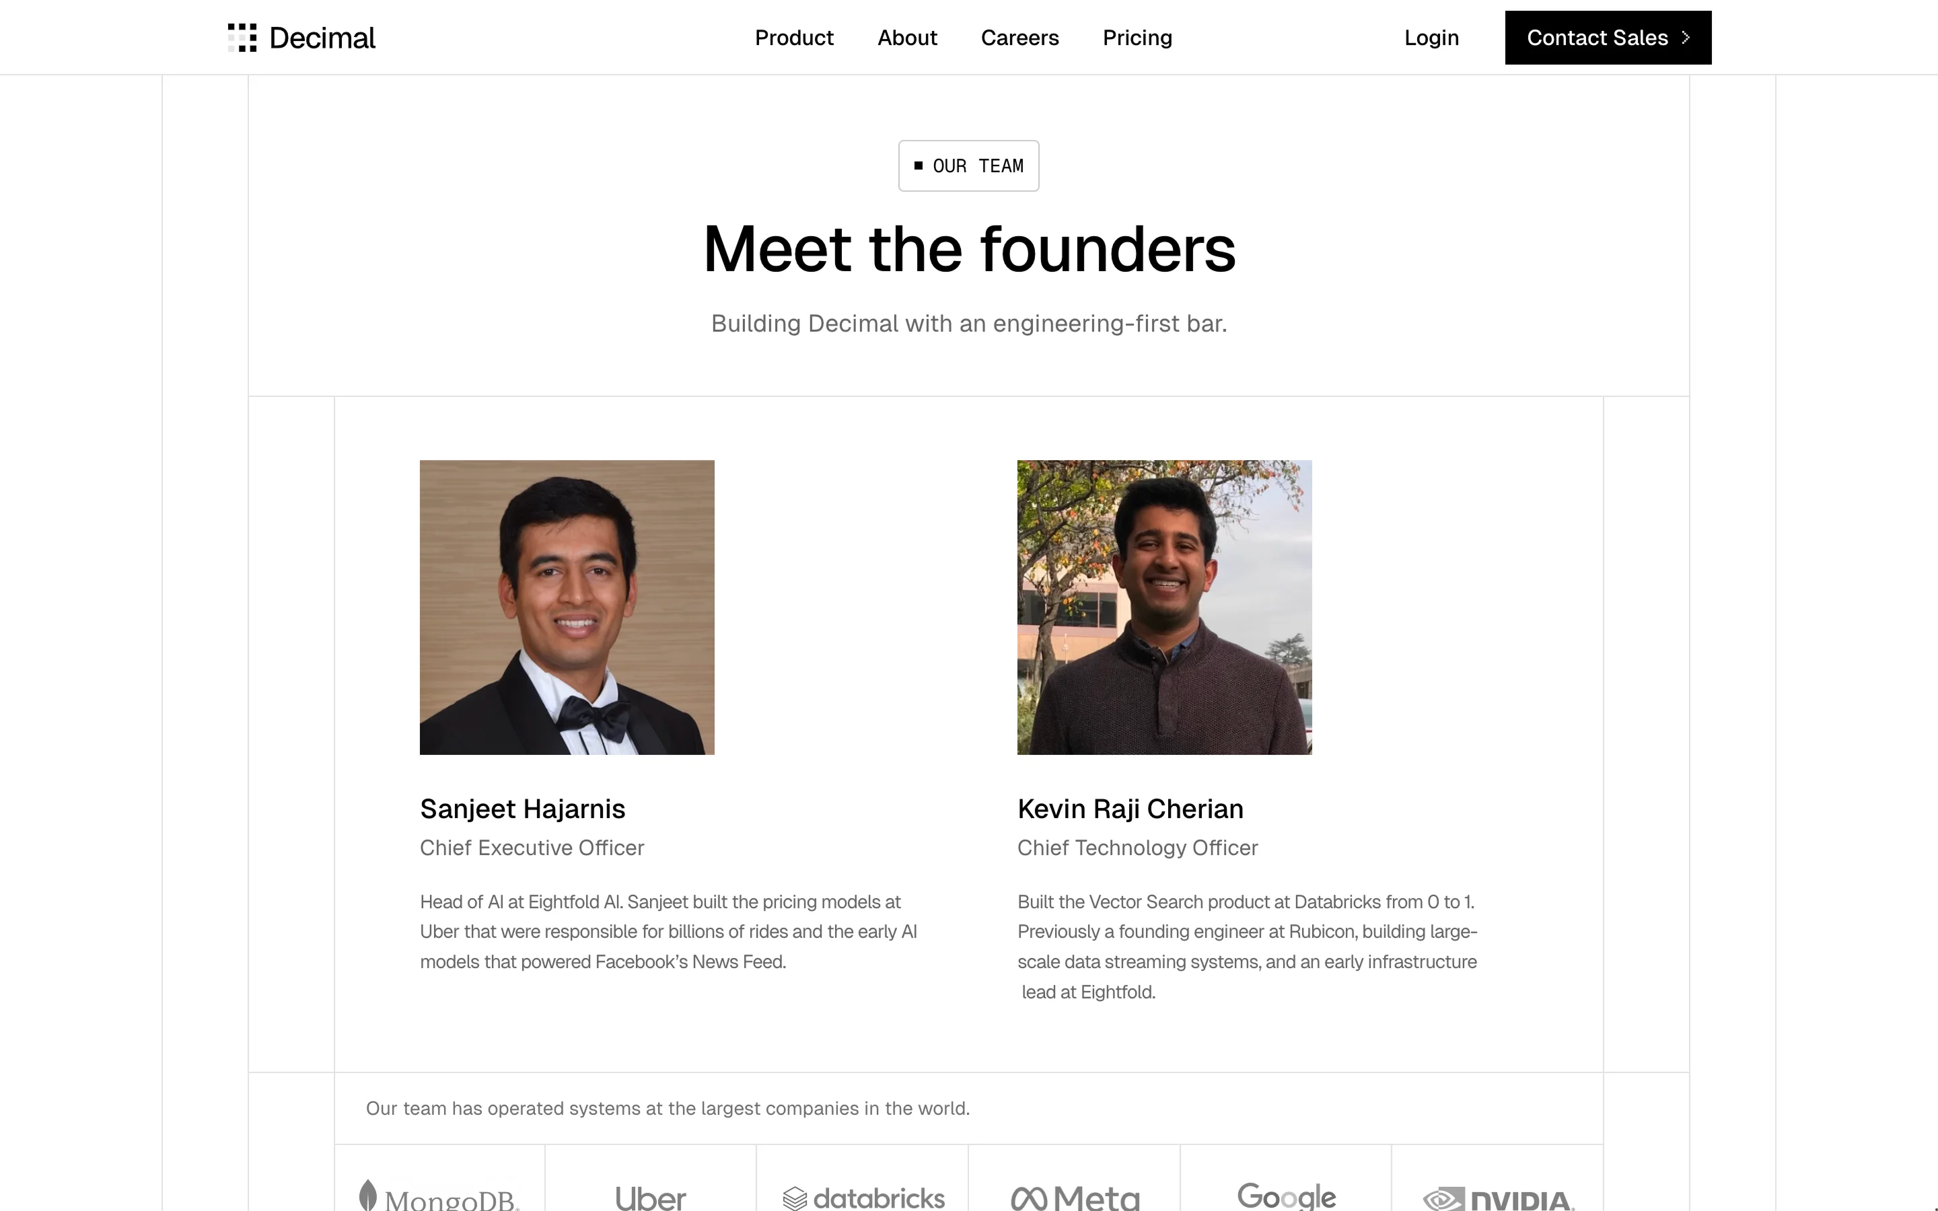Click the Decimal dotted grid logo icon

coord(242,38)
